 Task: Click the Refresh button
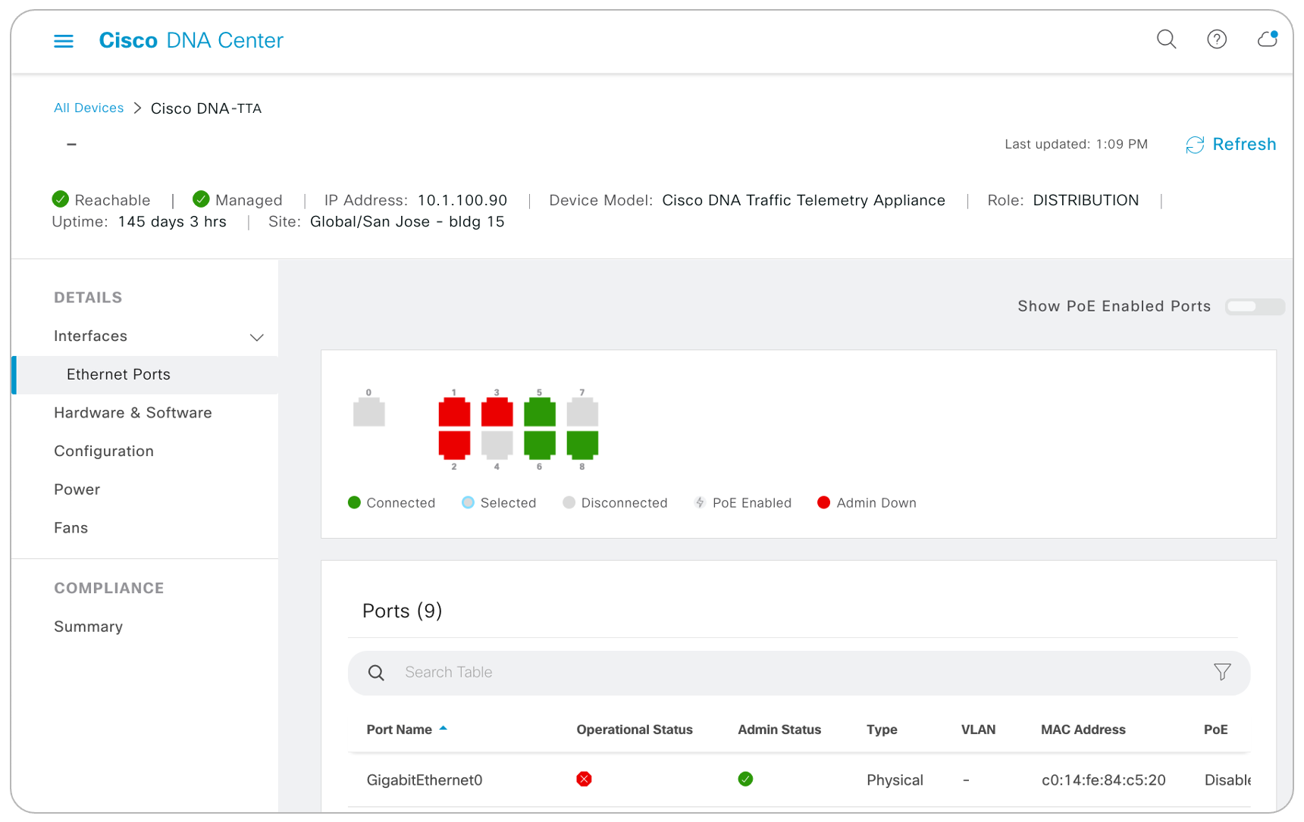(1231, 145)
